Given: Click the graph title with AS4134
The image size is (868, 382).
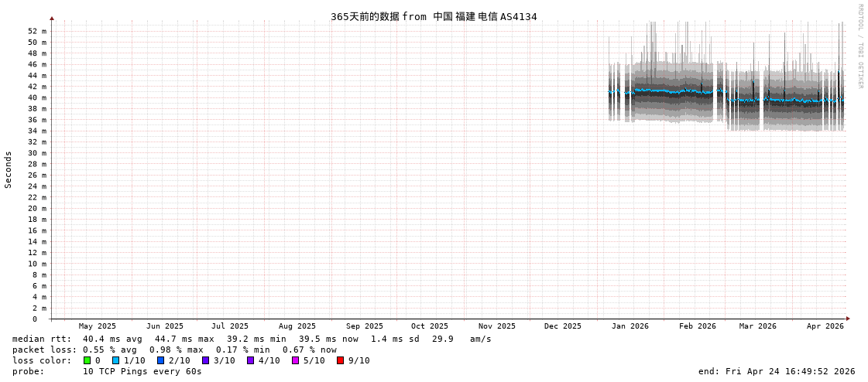Looking at the screenshot, I should [434, 16].
